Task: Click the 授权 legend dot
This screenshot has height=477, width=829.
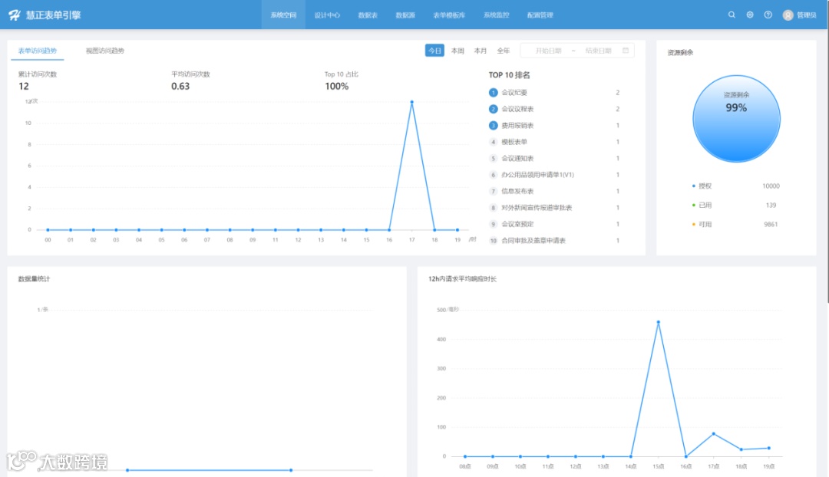Action: [x=694, y=186]
